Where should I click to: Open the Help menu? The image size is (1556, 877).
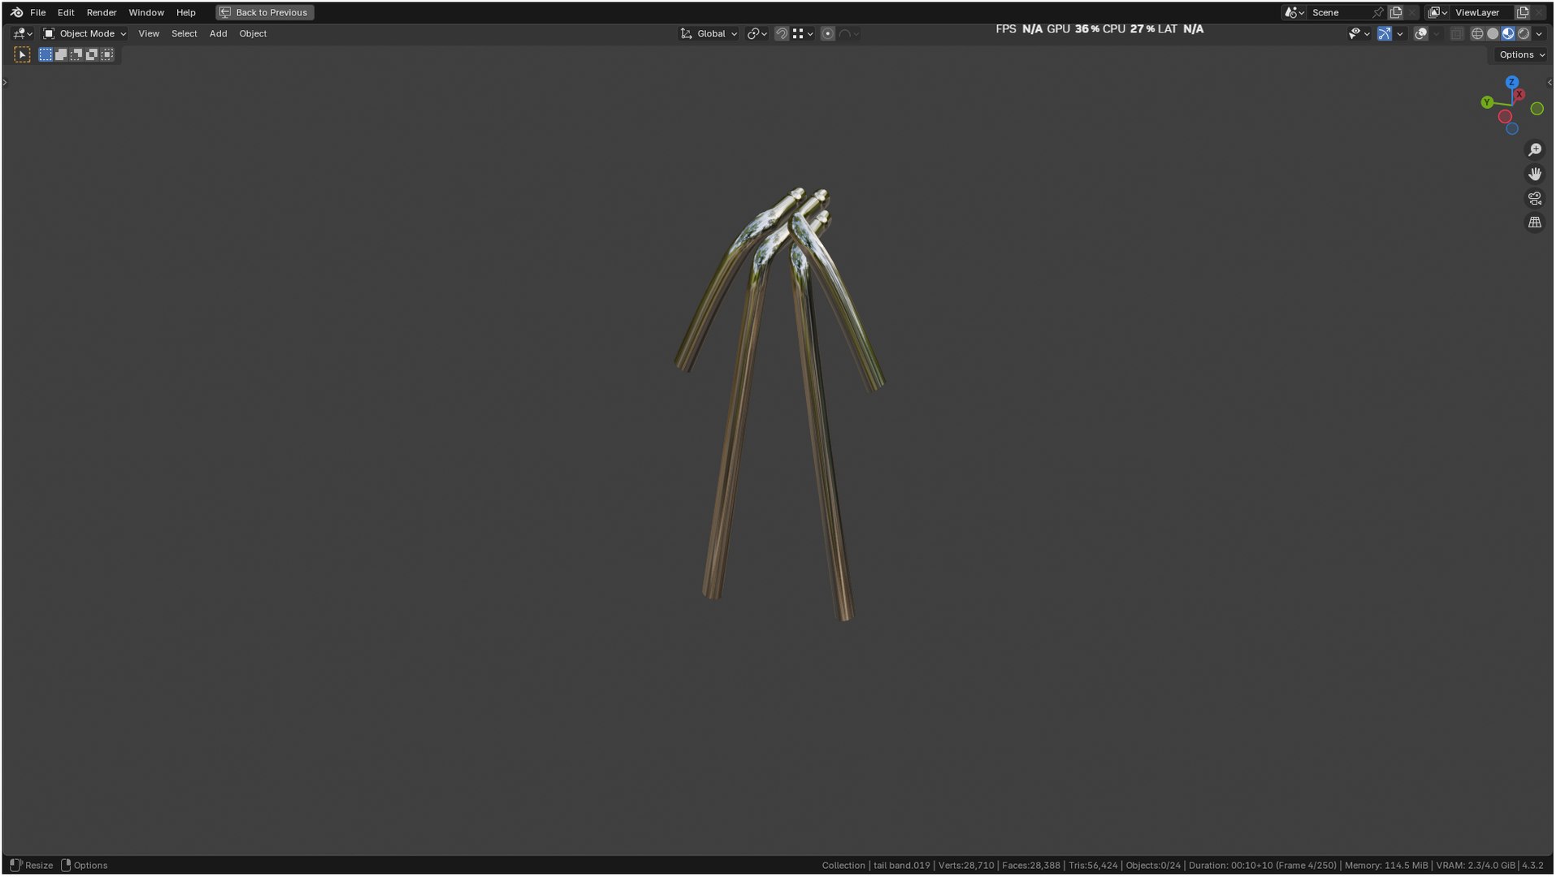[186, 12]
